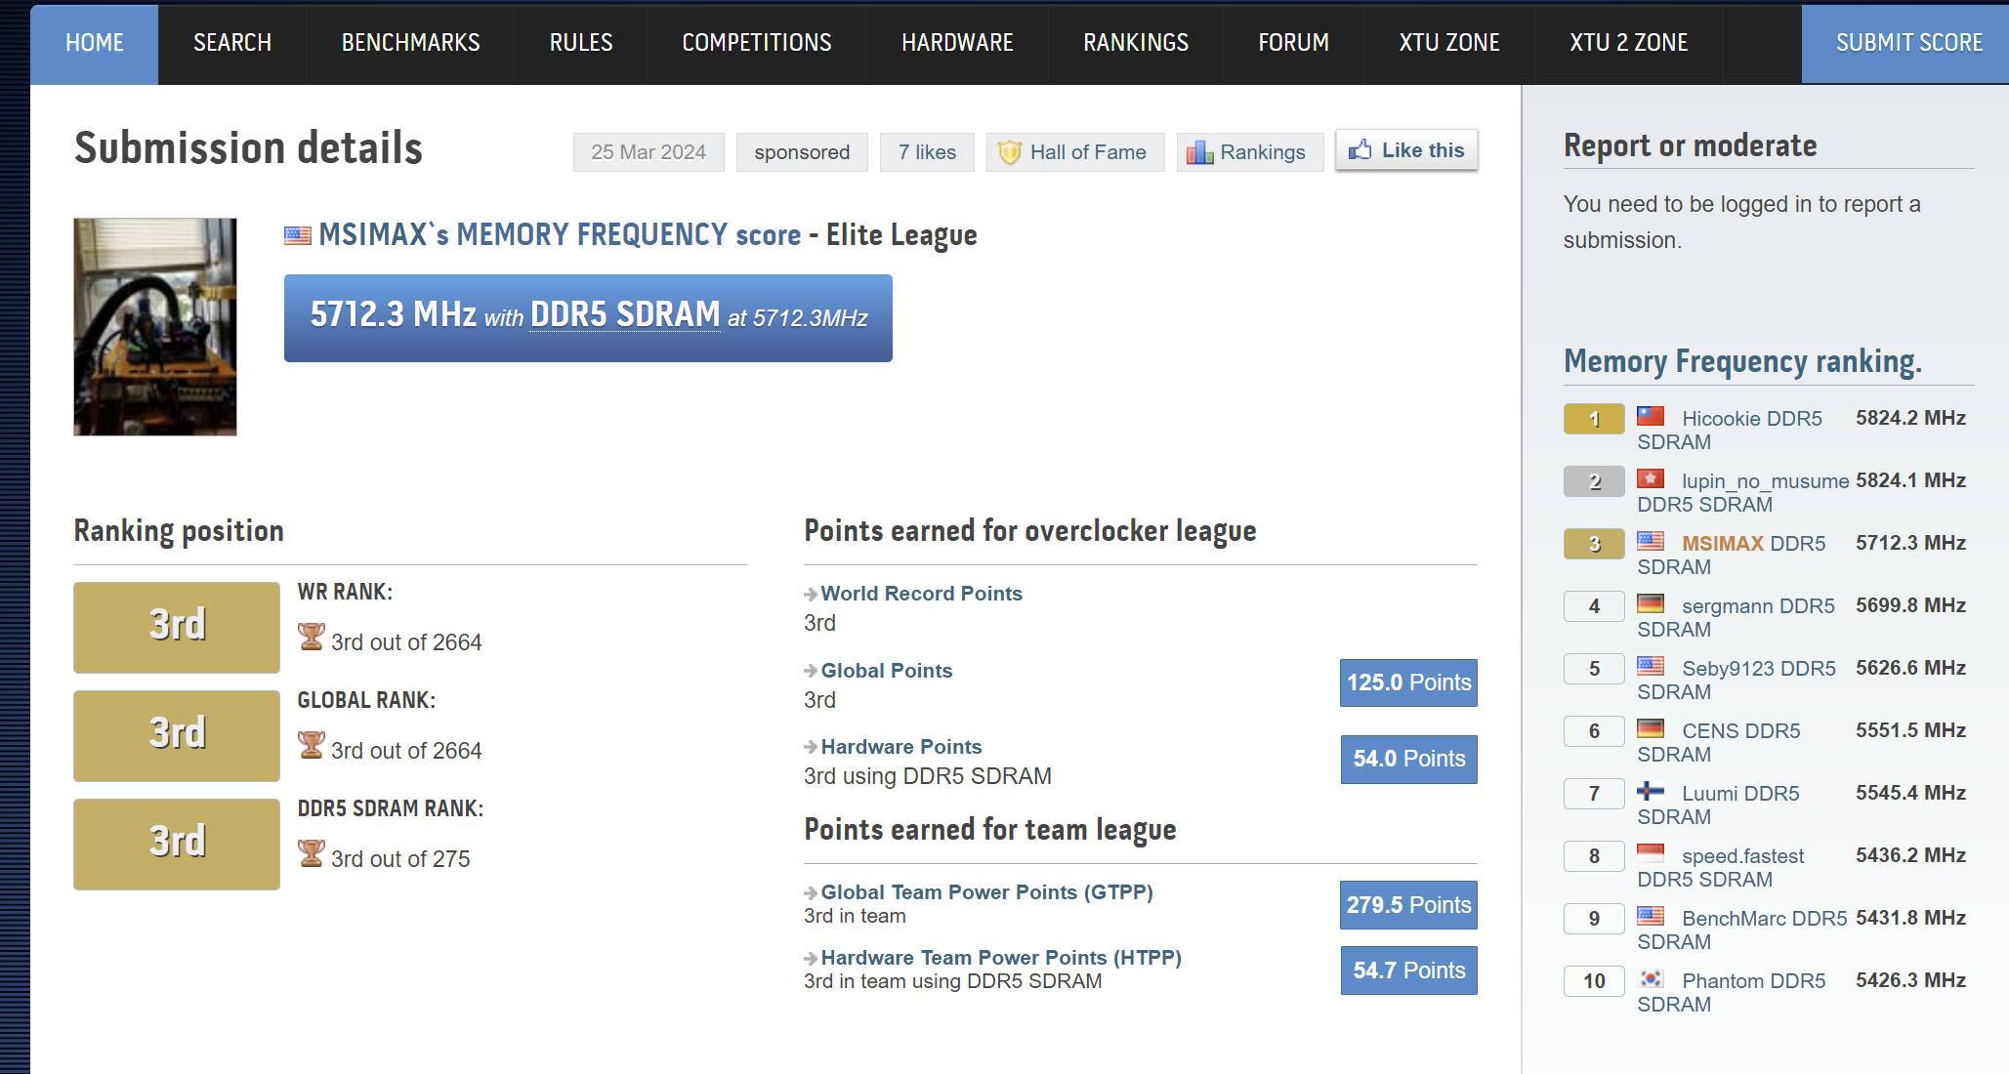Open World Record Points link

[x=921, y=594]
